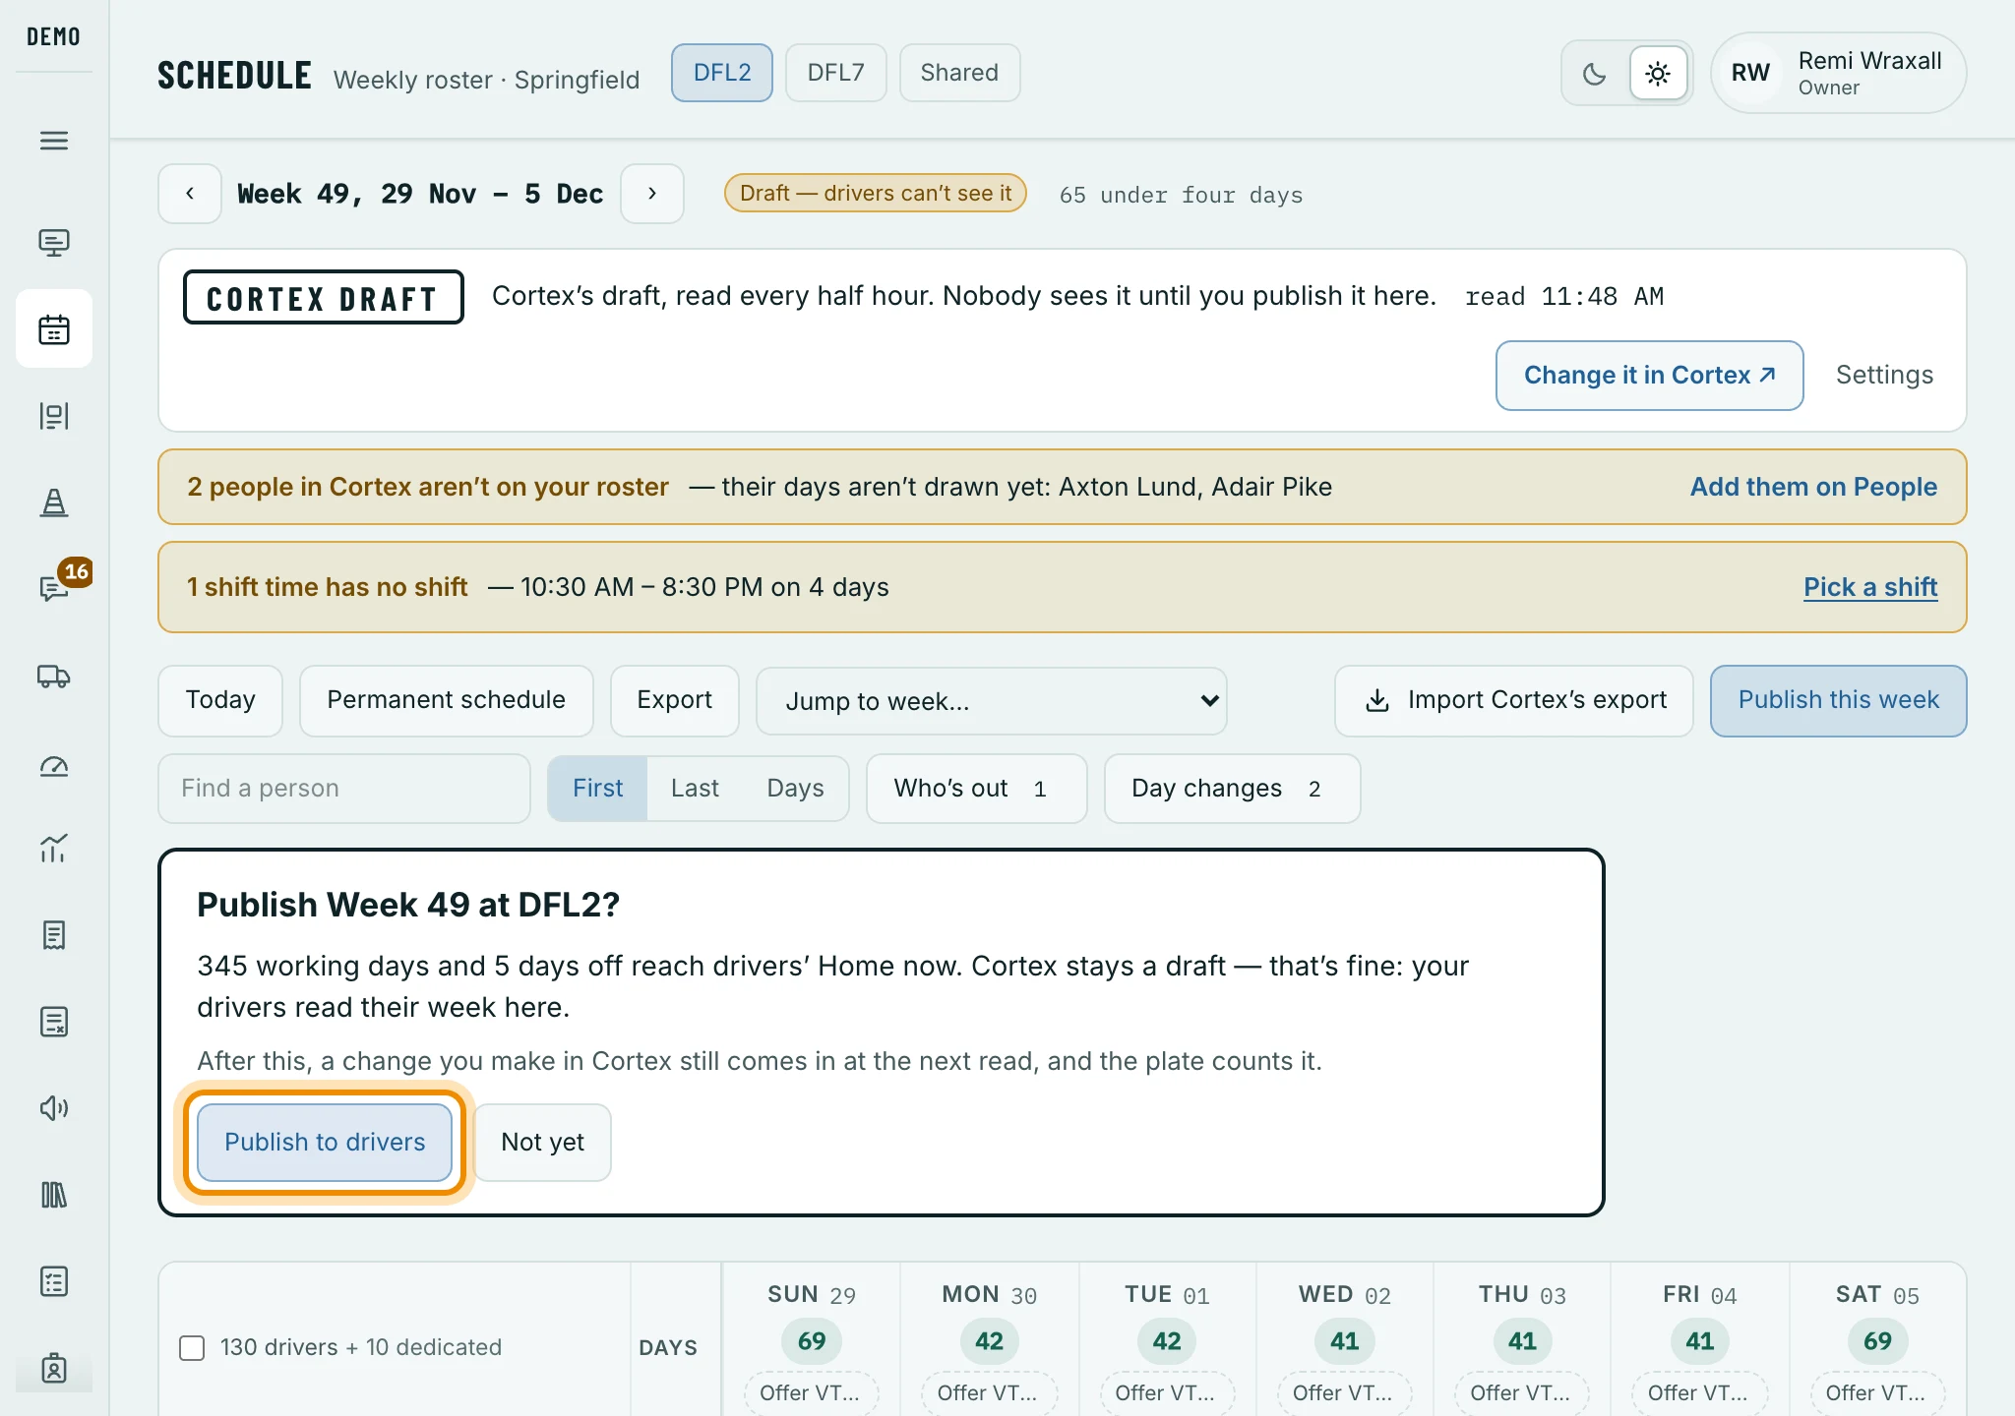Click Offer VT under THU 03

(x=1522, y=1392)
